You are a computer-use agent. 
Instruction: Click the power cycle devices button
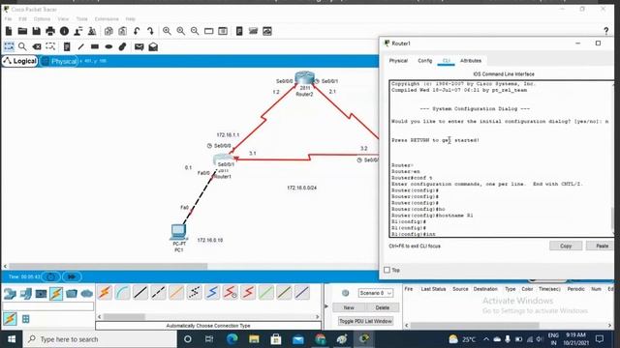(51, 277)
